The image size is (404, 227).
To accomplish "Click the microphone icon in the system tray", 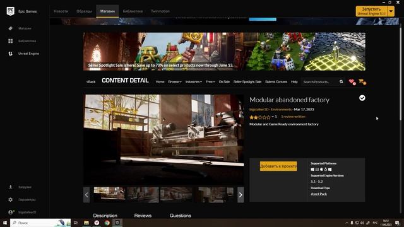I will click(352, 223).
